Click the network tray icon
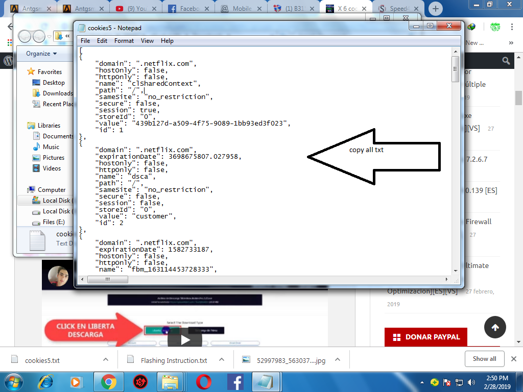Image resolution: width=523 pixels, height=392 pixels. (459, 382)
